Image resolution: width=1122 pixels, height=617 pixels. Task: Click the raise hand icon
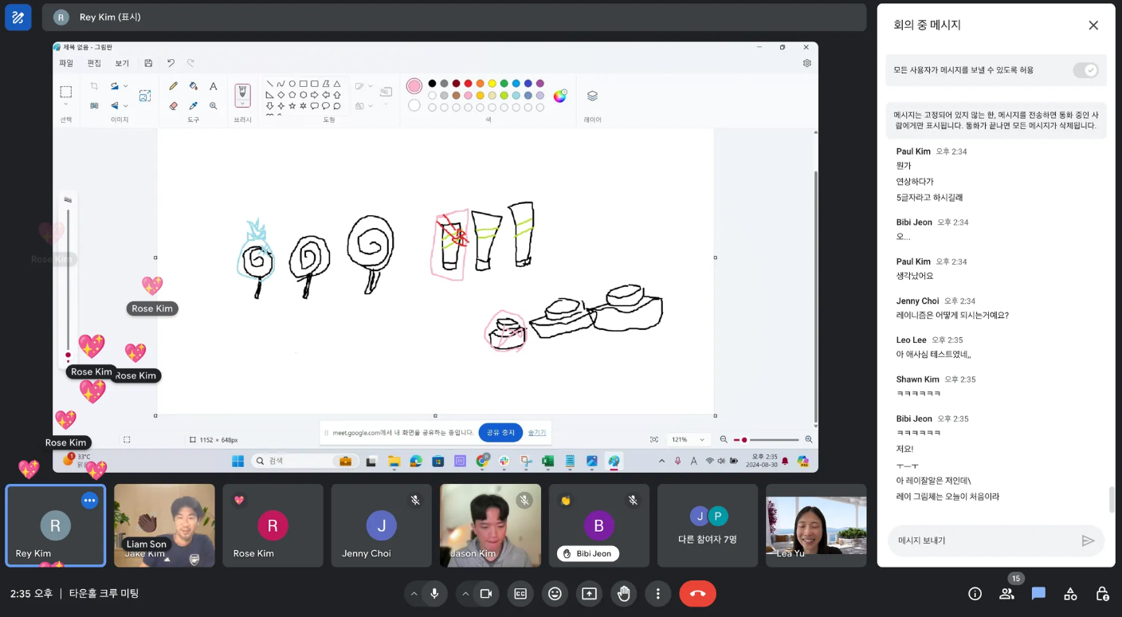coord(623,593)
